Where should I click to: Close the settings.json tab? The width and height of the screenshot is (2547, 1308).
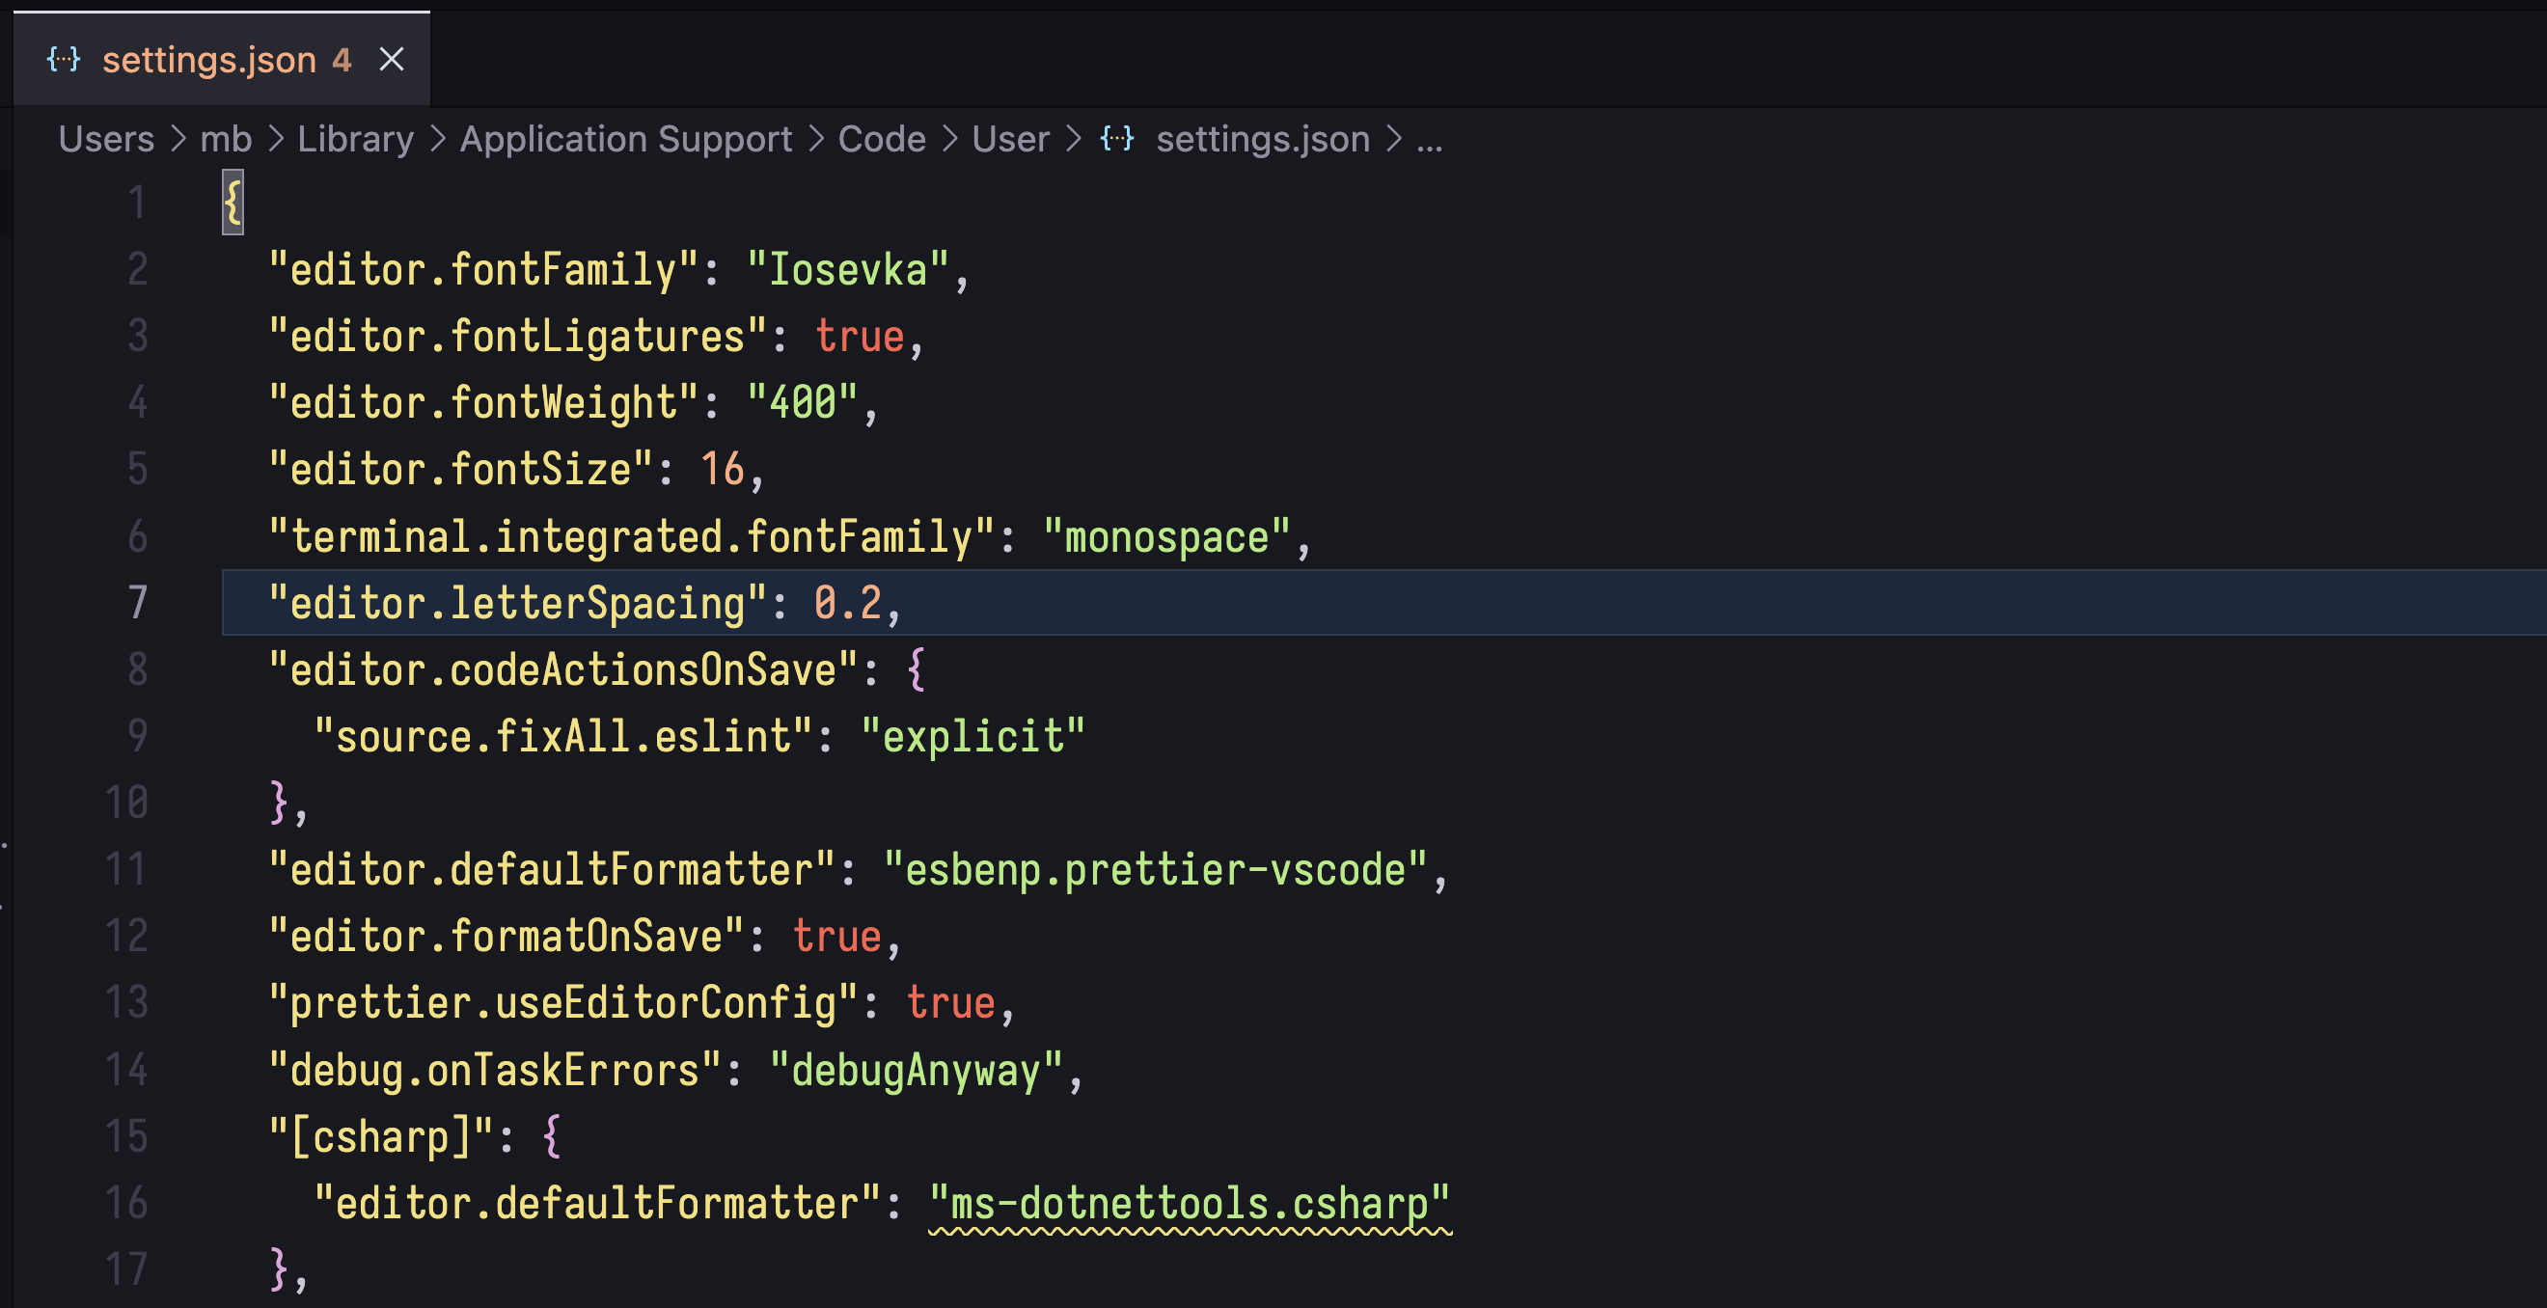point(392,59)
